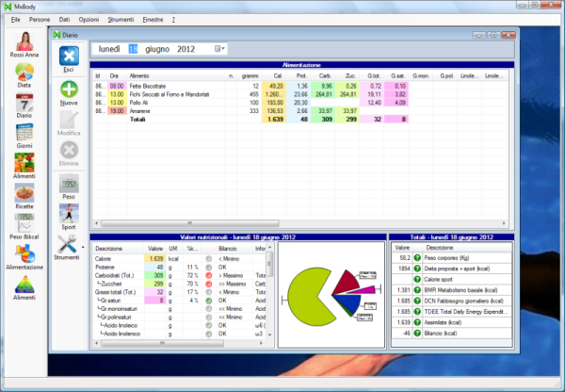Open the Dieta pie-chart icon
The image size is (565, 392).
pyautogui.click(x=24, y=72)
